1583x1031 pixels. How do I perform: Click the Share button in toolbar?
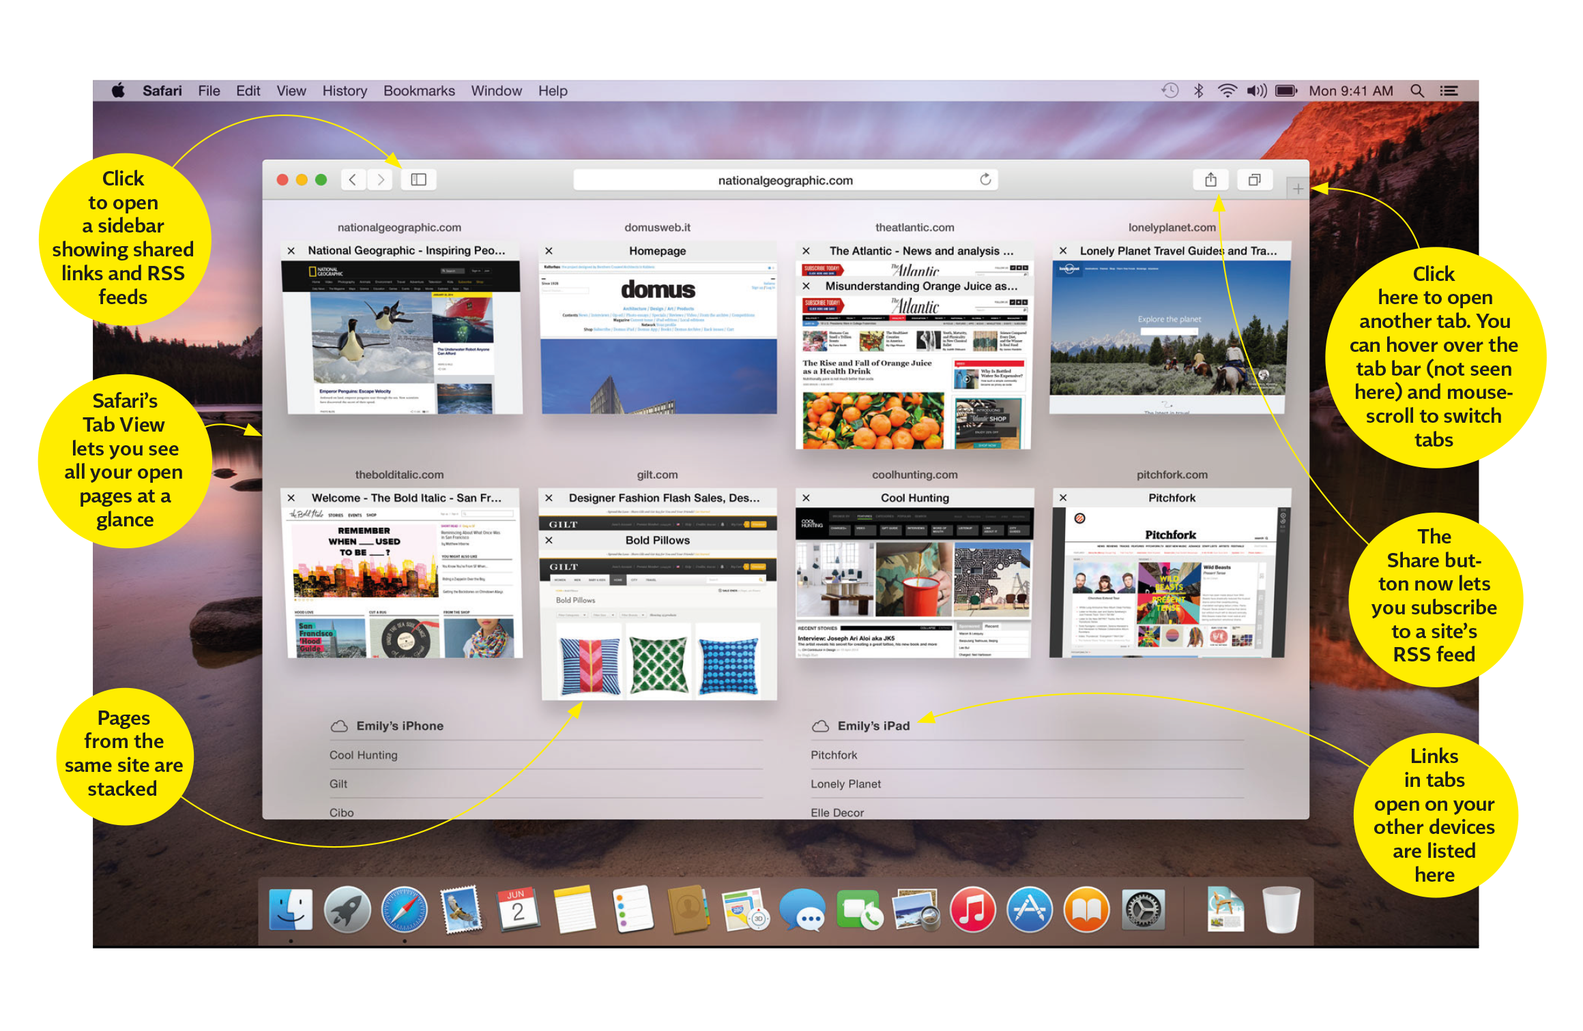(x=1210, y=180)
